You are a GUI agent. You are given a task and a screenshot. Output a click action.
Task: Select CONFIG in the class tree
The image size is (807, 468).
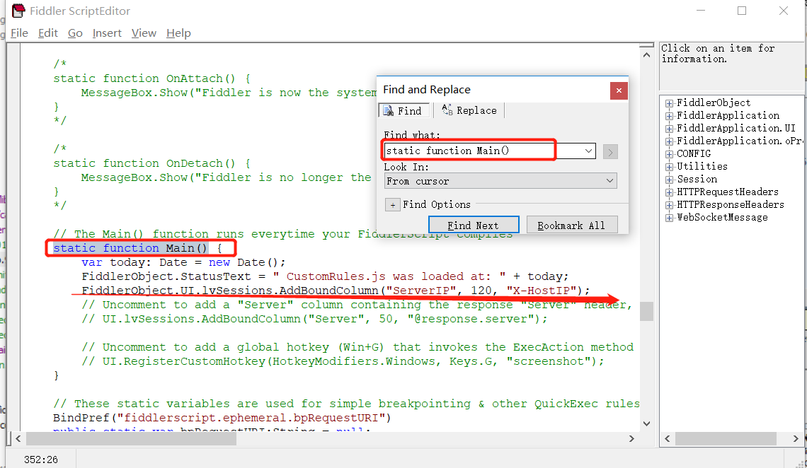(693, 153)
